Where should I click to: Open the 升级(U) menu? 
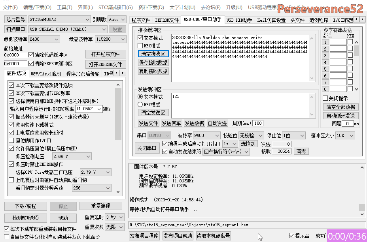[x=234, y=7]
